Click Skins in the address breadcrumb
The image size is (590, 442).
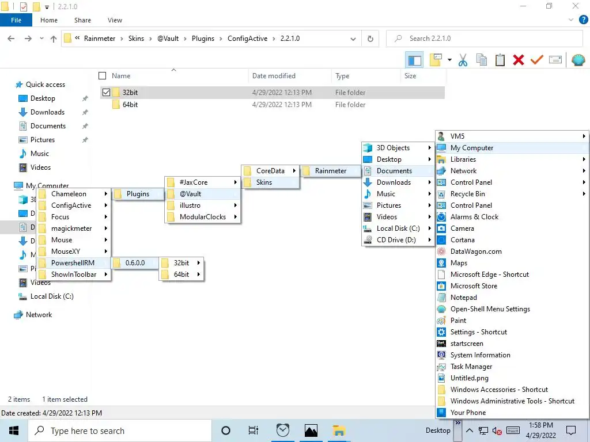136,39
